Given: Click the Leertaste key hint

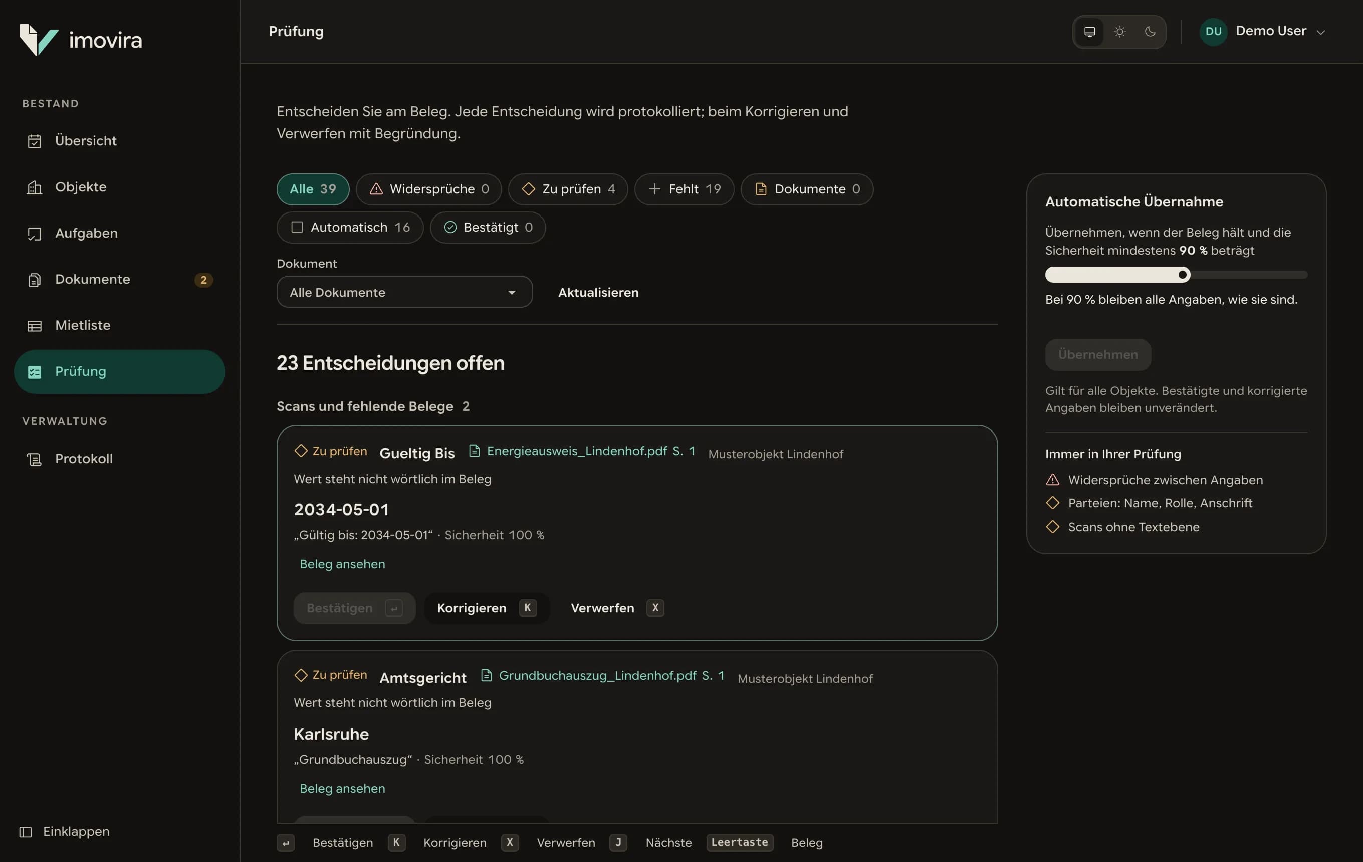Looking at the screenshot, I should pyautogui.click(x=740, y=843).
